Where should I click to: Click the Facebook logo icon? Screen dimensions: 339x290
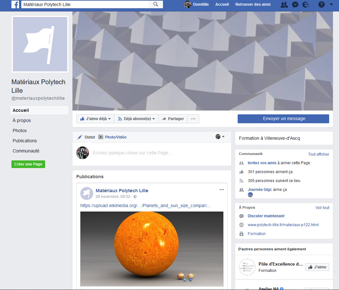point(15,4)
